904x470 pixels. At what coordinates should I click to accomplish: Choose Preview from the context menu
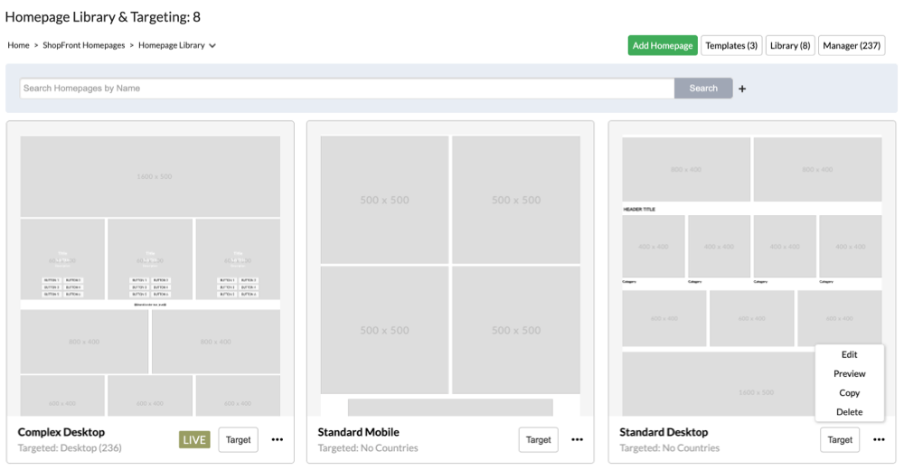pos(849,373)
